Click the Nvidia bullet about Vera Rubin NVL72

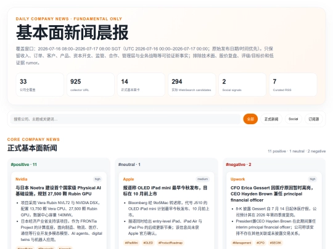pos(60,209)
